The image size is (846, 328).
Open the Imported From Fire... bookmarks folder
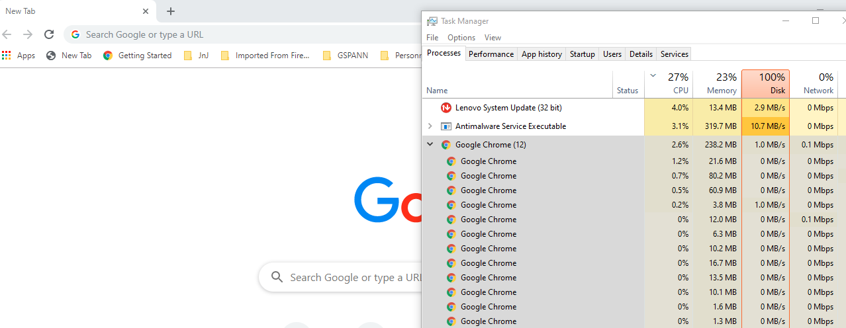(265, 56)
